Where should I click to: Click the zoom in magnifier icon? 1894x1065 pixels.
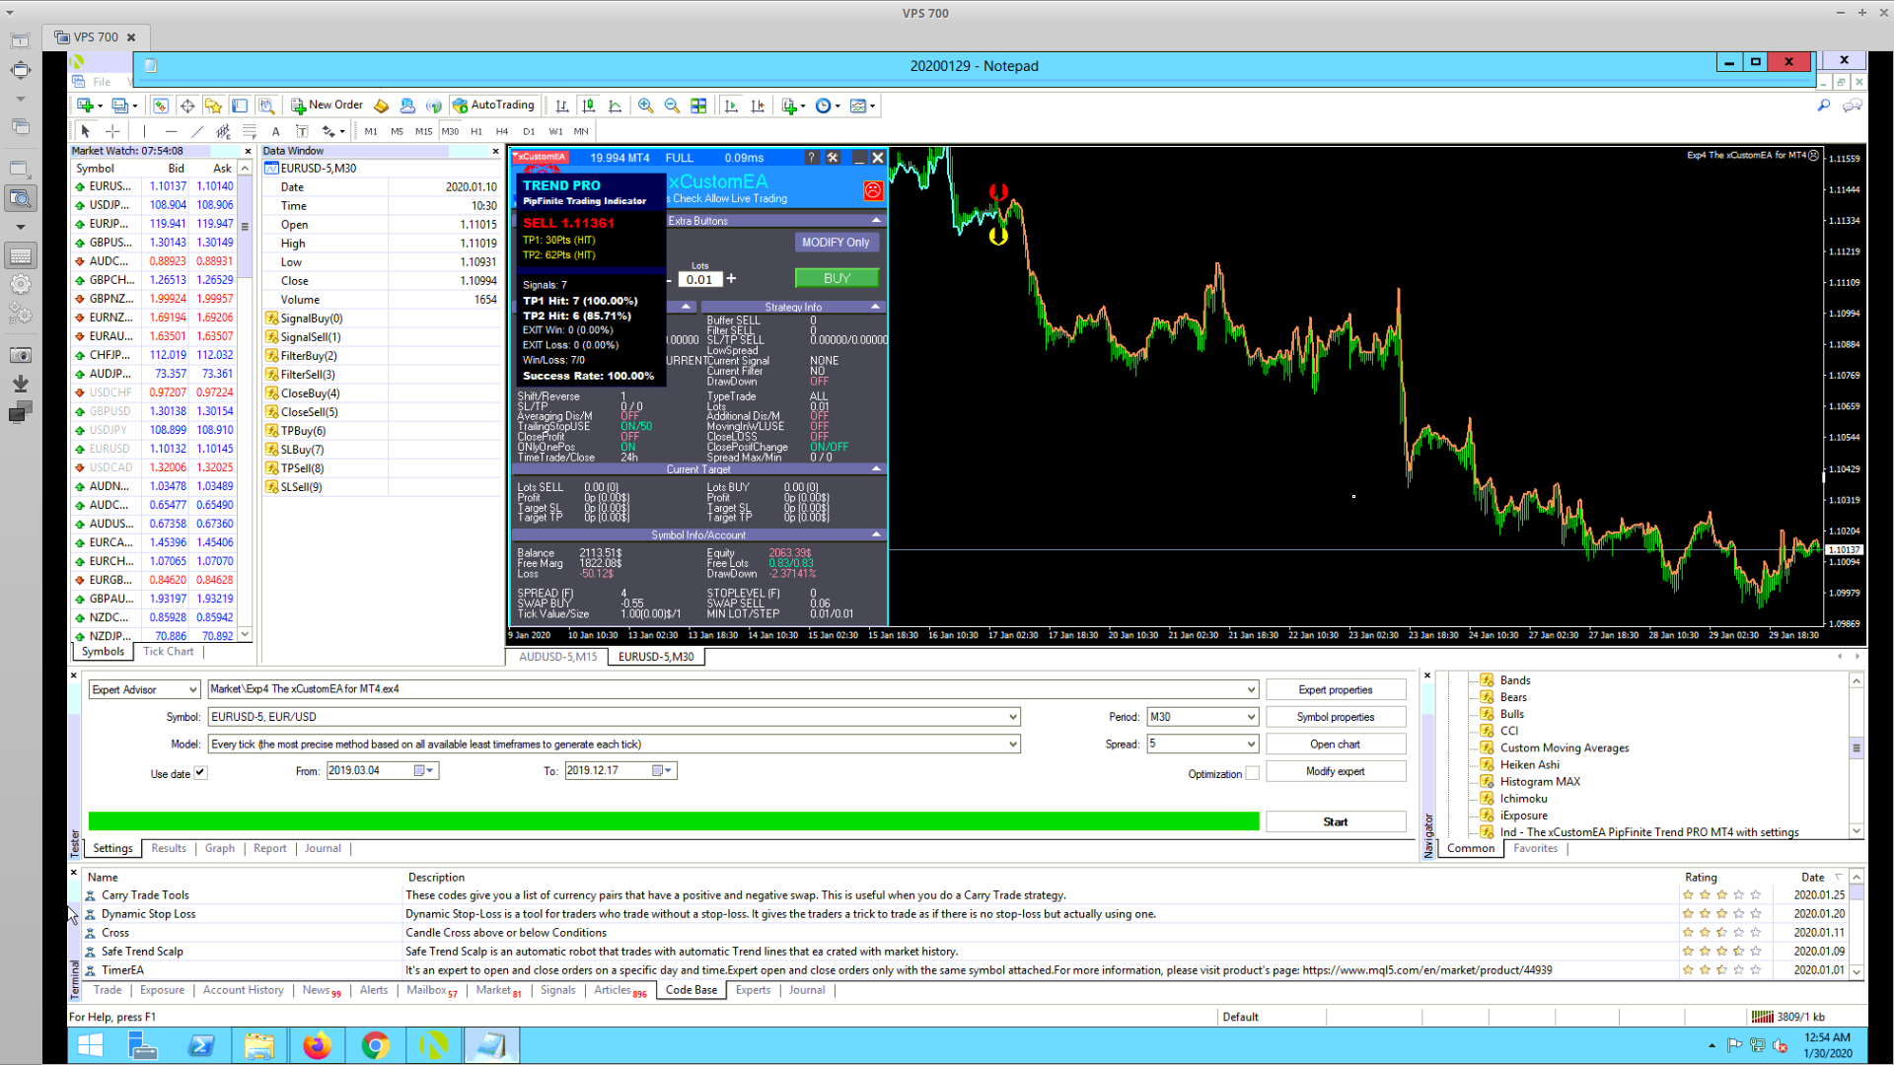645,106
